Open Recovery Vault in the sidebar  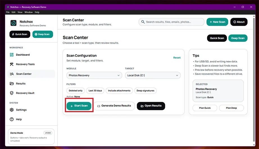[31, 93]
